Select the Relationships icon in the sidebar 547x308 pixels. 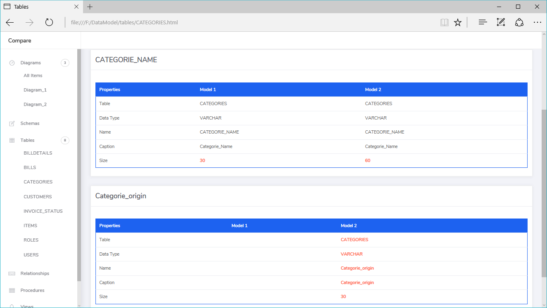[x=12, y=273]
